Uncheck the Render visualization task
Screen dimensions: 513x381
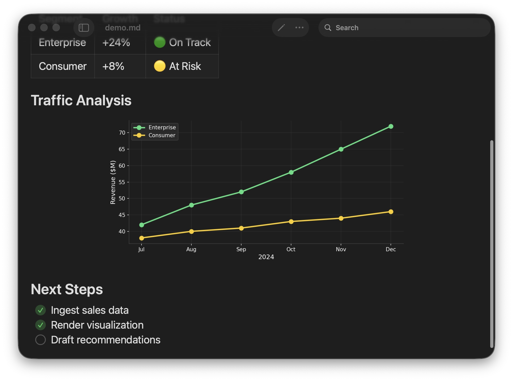tap(41, 325)
